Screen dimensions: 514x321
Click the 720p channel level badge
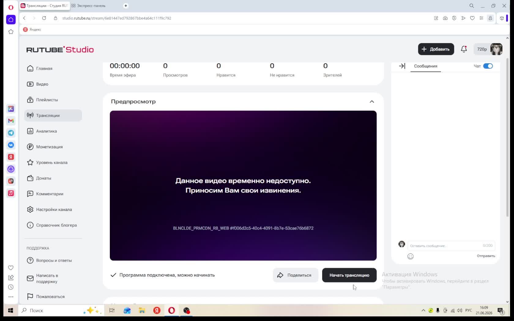coord(482,49)
